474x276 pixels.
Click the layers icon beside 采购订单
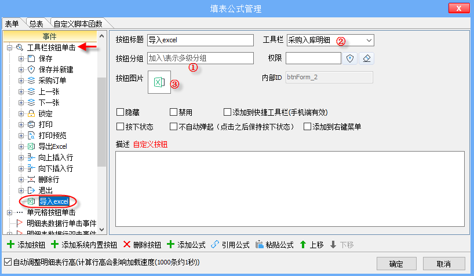(x=31, y=80)
